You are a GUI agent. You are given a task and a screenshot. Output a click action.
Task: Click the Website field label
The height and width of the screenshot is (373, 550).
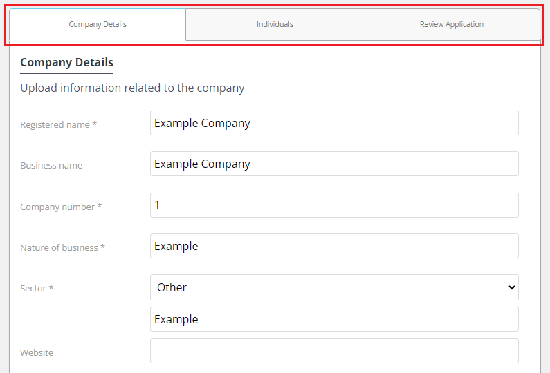coord(37,352)
